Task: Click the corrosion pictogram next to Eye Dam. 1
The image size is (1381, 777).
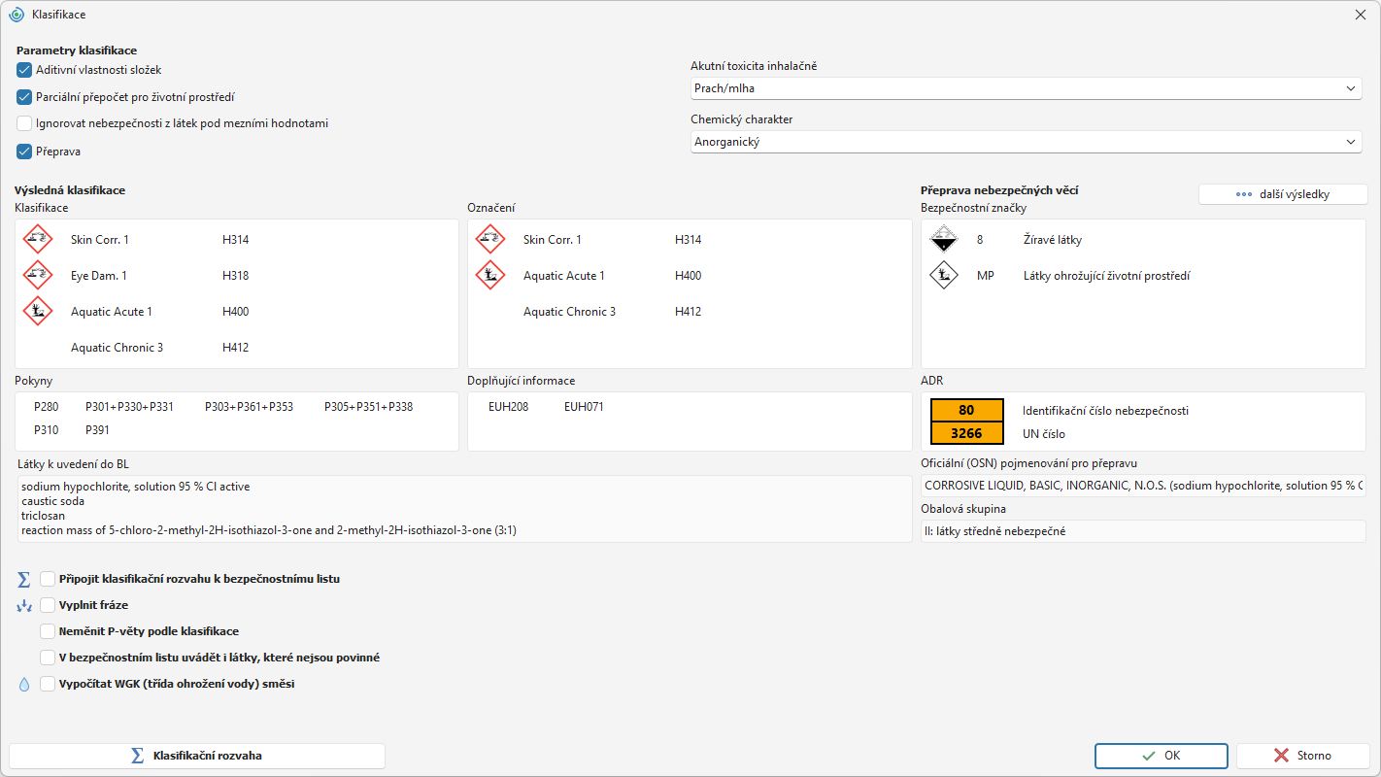Action: pos(38,275)
